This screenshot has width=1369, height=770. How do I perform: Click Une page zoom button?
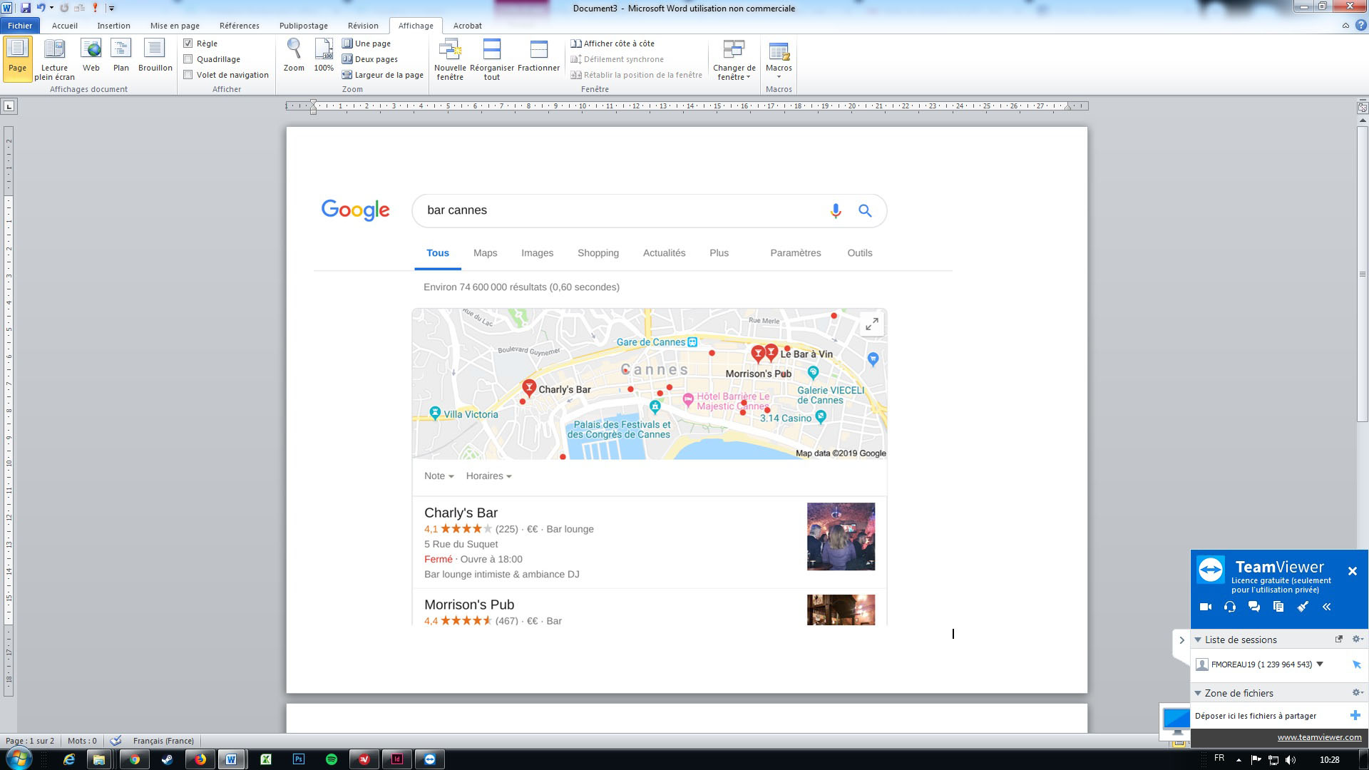click(x=366, y=43)
